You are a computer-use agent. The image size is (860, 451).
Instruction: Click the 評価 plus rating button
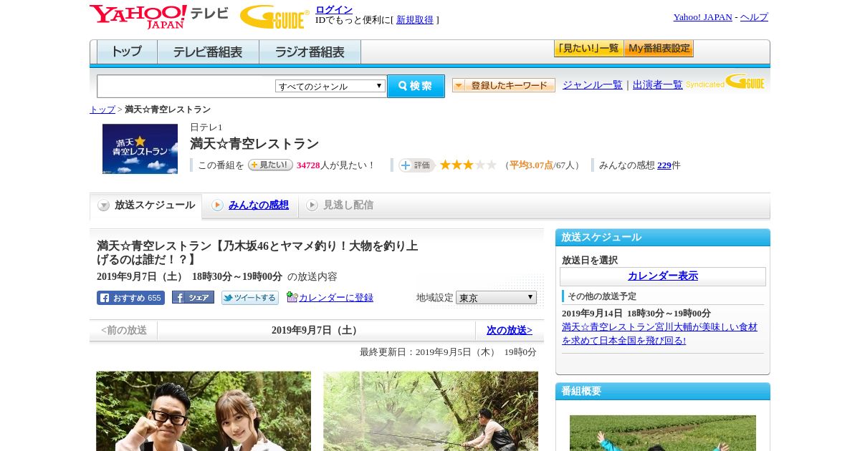[x=417, y=165]
